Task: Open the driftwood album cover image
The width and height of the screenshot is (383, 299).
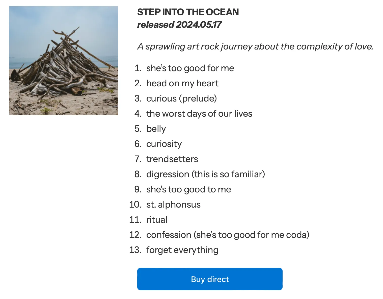Action: [x=64, y=61]
